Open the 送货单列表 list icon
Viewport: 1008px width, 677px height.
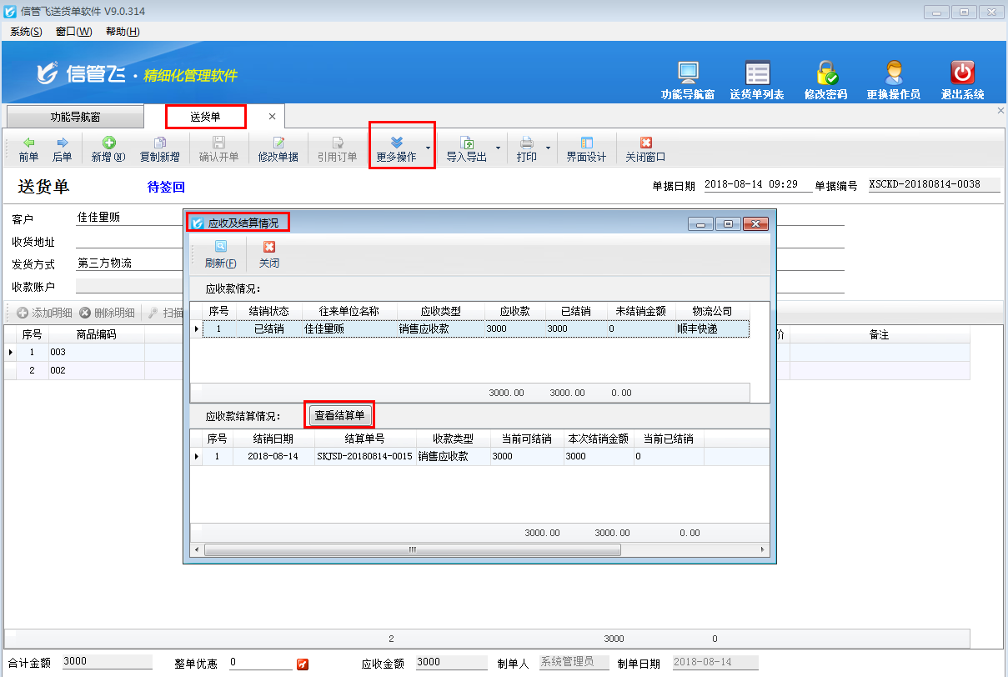pos(757,78)
